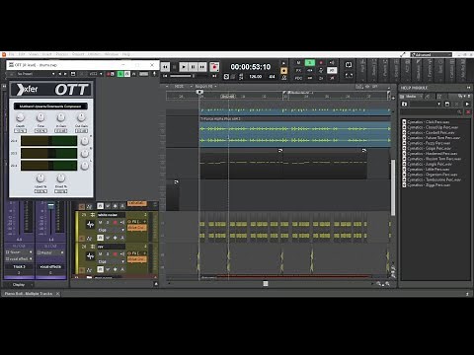
Task: Select Cymatics - Cowbell Perc.wav
Action: pos(431,132)
